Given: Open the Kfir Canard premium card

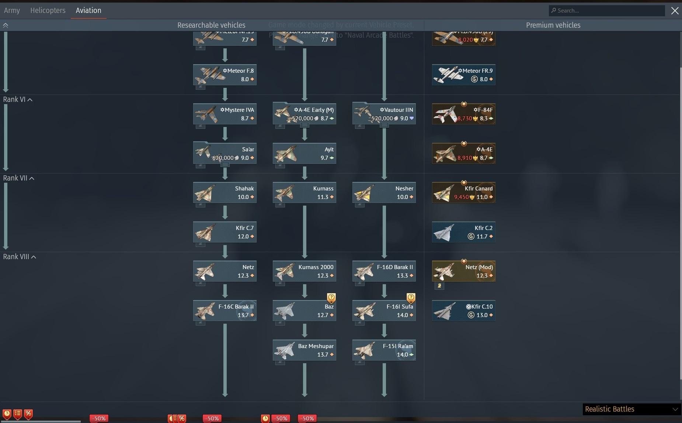Looking at the screenshot, I should pos(464,193).
